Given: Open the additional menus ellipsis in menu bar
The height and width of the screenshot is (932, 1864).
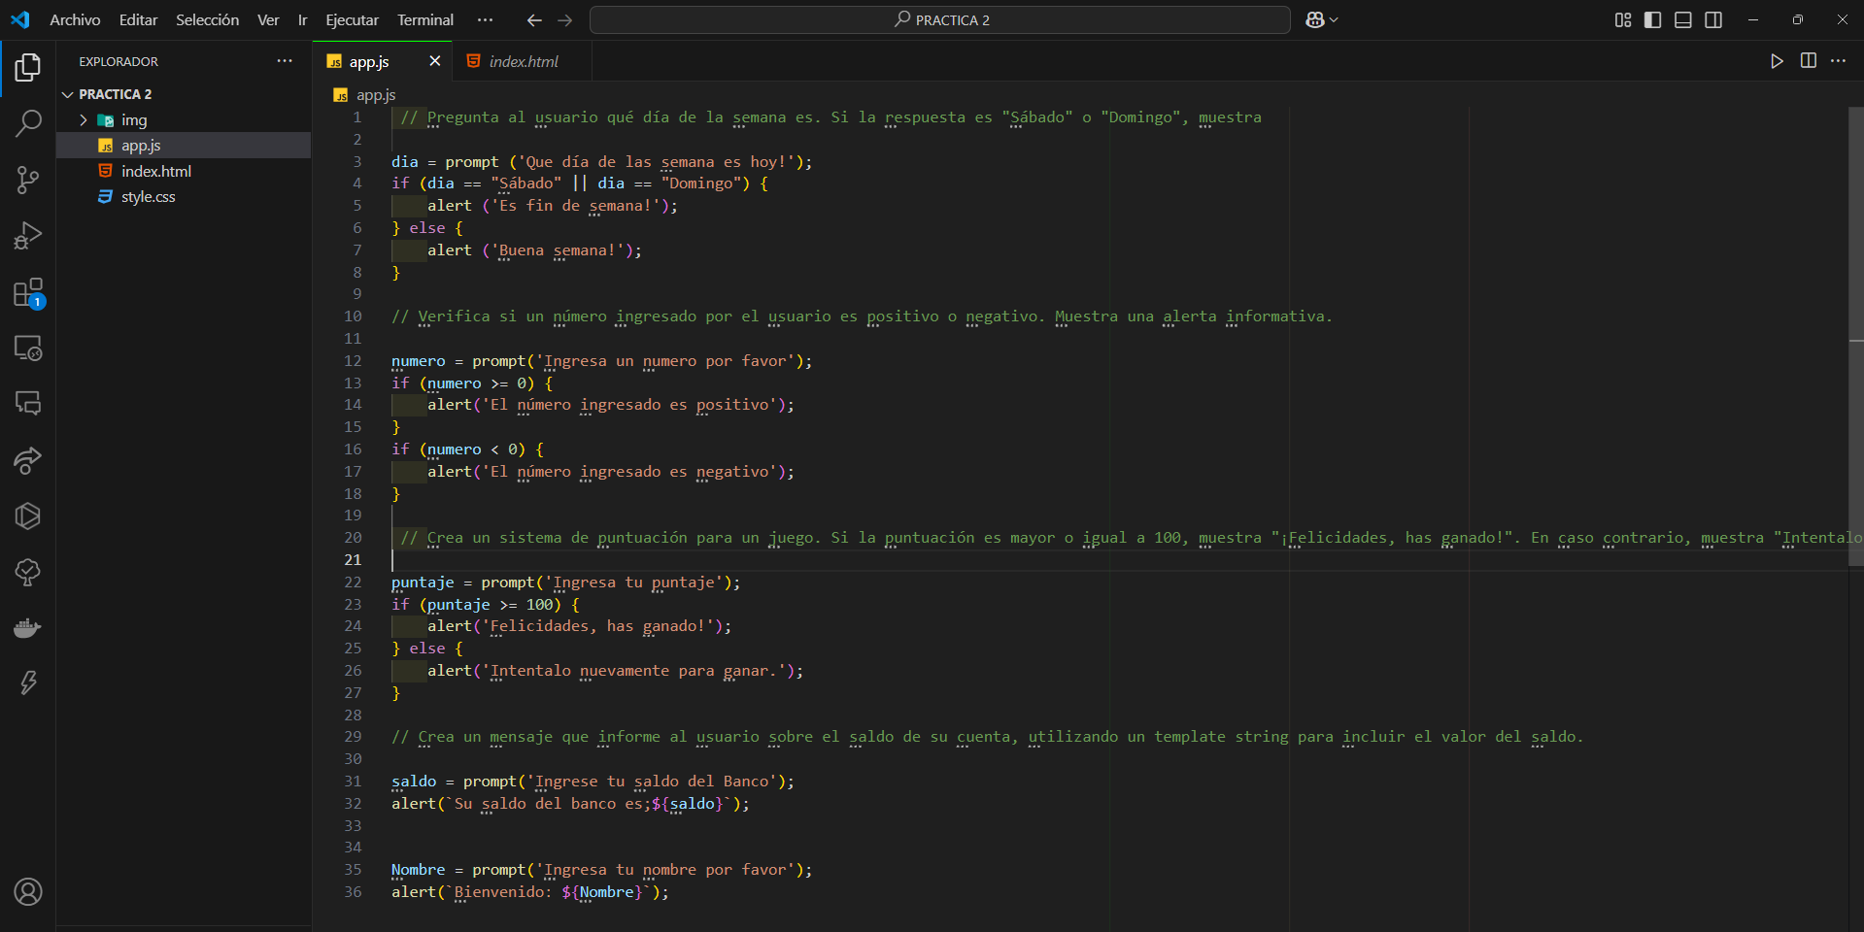Looking at the screenshot, I should (x=486, y=19).
